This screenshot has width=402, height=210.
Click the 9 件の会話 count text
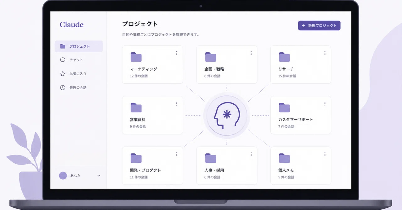click(138, 127)
